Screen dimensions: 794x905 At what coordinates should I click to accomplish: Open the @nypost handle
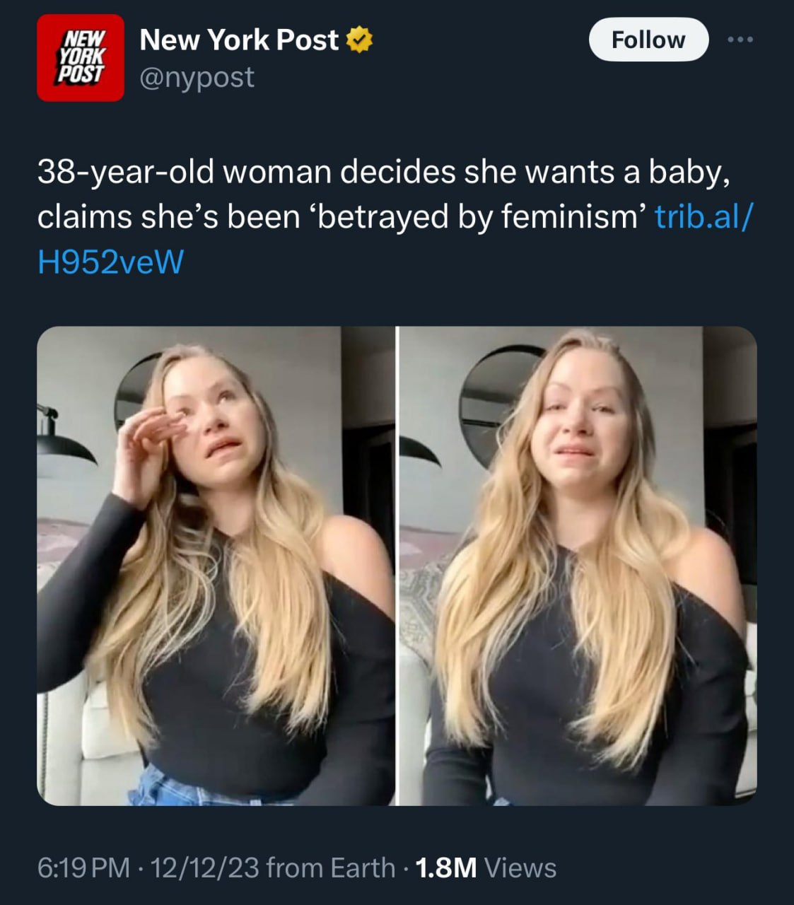(x=197, y=76)
